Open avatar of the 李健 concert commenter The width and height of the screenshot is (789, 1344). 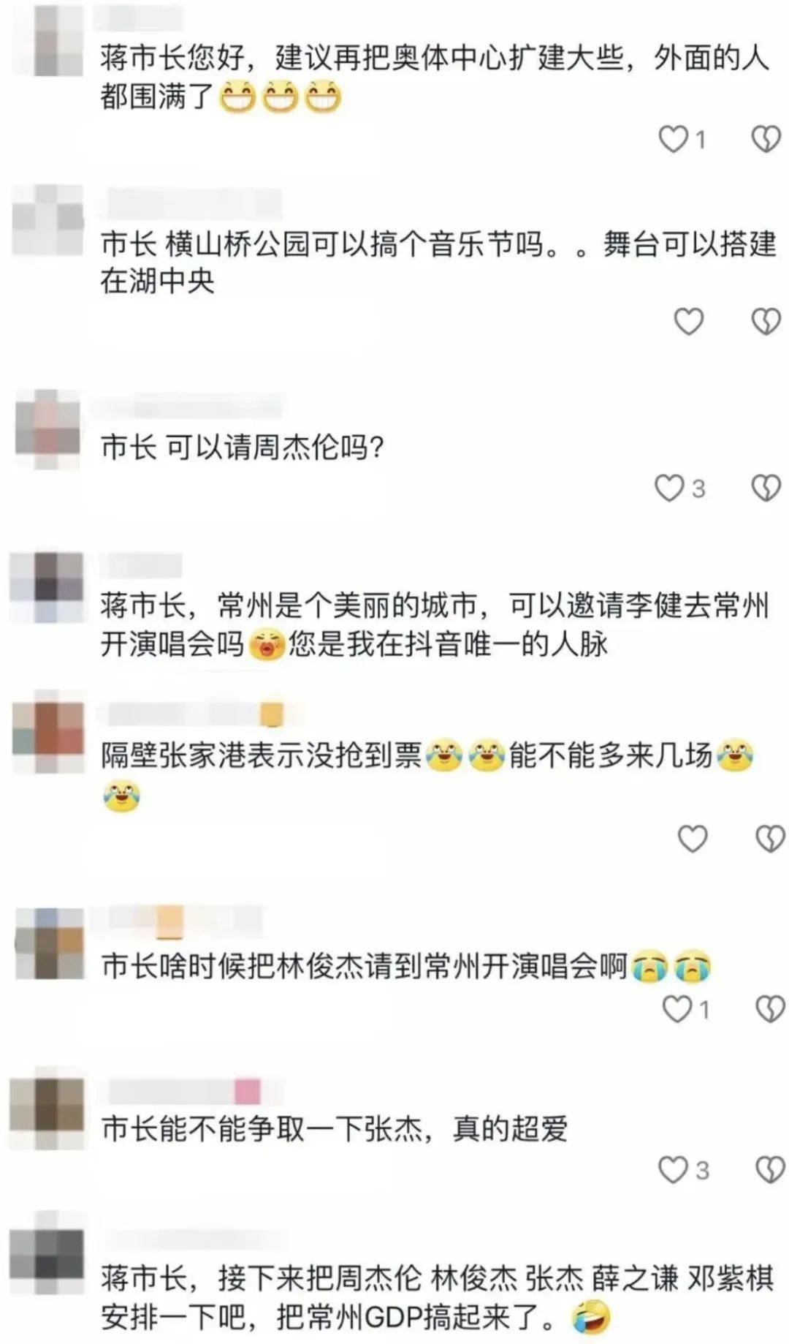tap(47, 587)
